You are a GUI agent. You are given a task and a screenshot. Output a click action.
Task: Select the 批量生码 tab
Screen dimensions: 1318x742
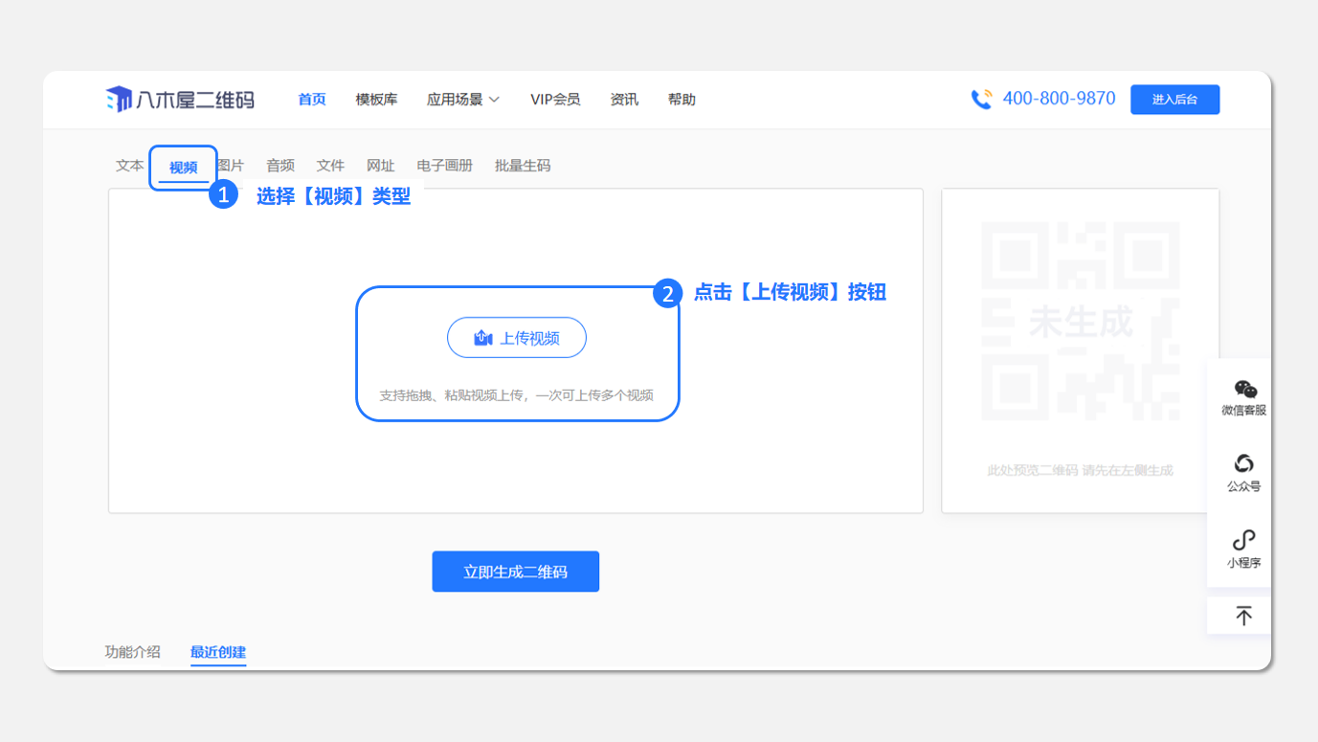(x=523, y=166)
